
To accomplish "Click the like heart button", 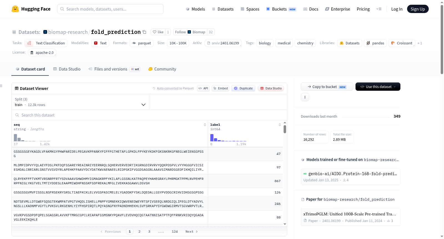I will click(x=158, y=32).
